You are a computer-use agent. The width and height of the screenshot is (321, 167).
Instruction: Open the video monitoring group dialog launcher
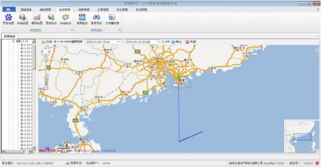tap(120, 30)
